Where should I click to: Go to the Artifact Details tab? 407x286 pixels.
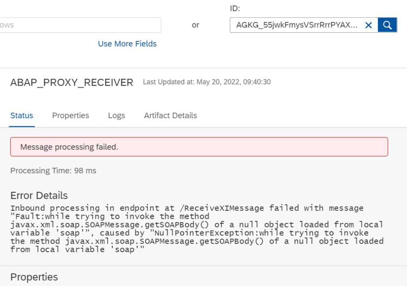[x=170, y=116]
